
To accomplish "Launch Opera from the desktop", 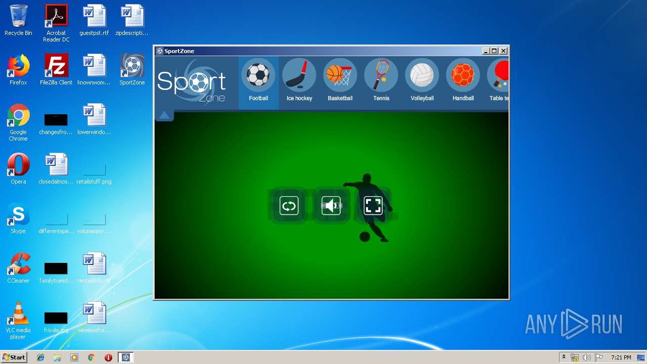I will coord(18,169).
